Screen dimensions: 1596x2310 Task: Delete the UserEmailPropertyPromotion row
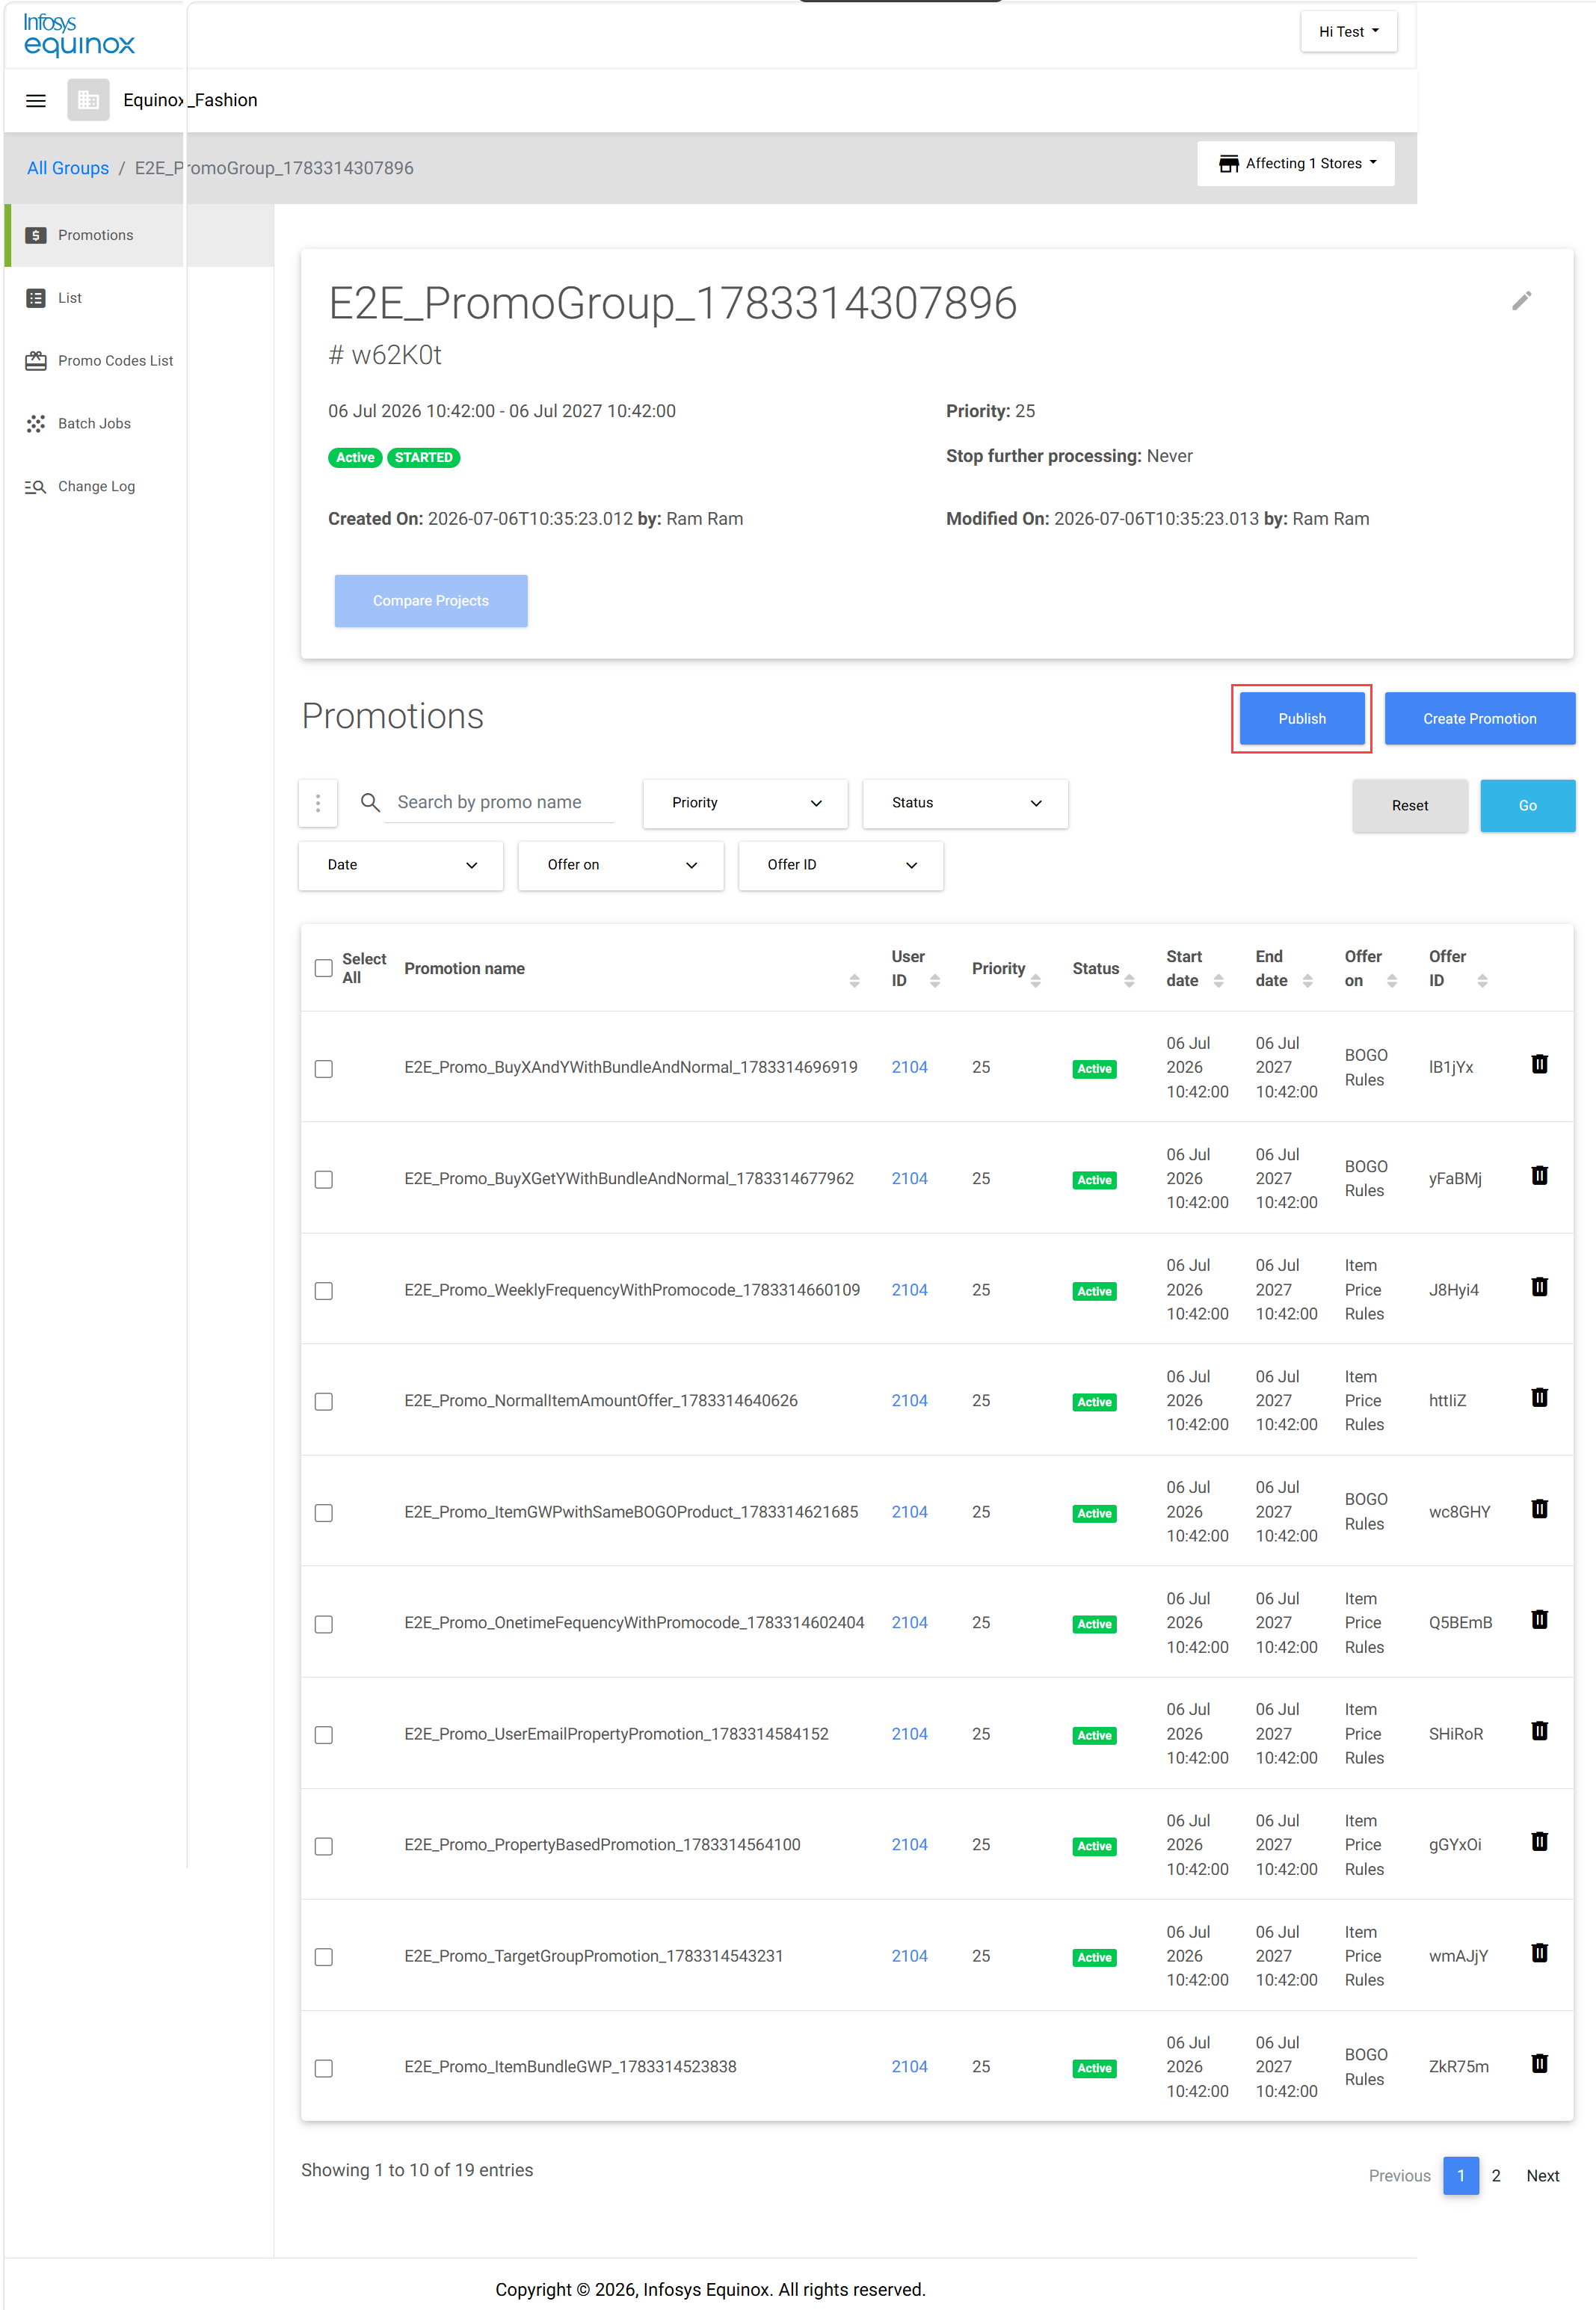tap(1539, 1730)
